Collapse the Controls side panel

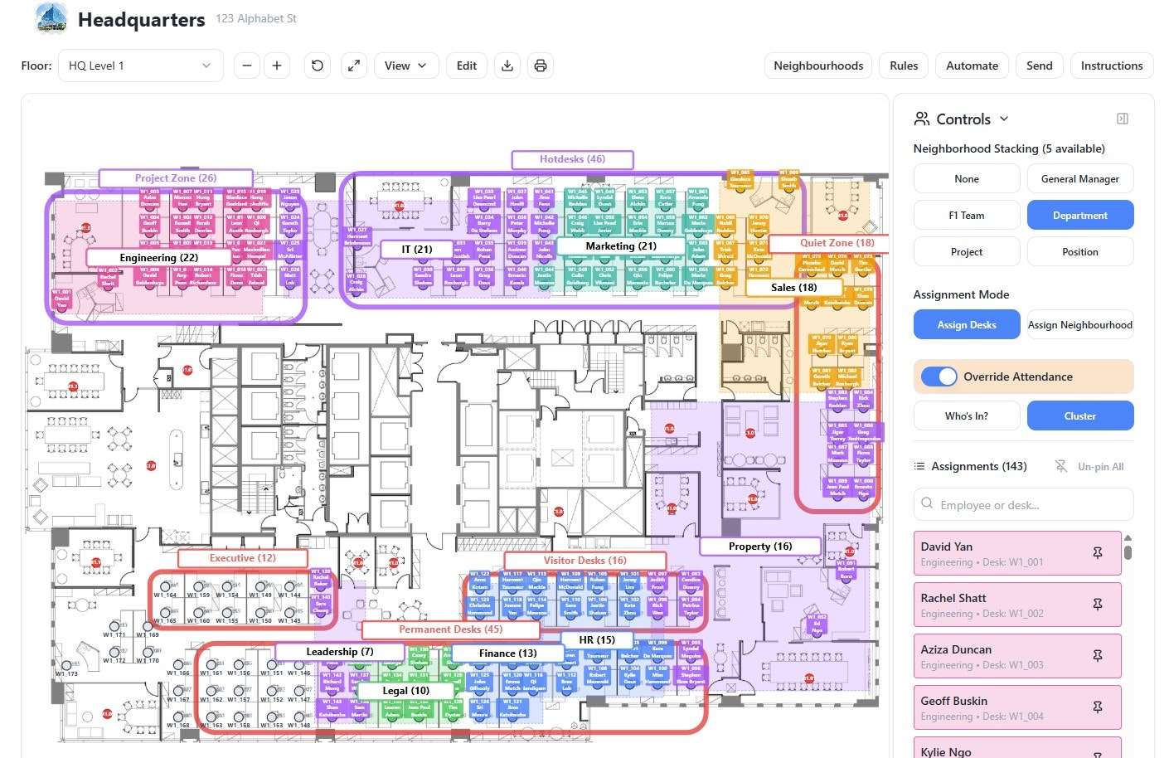pyautogui.click(x=1123, y=119)
